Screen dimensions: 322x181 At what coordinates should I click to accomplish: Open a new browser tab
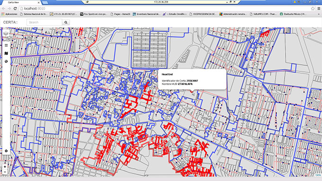coord(45,2)
